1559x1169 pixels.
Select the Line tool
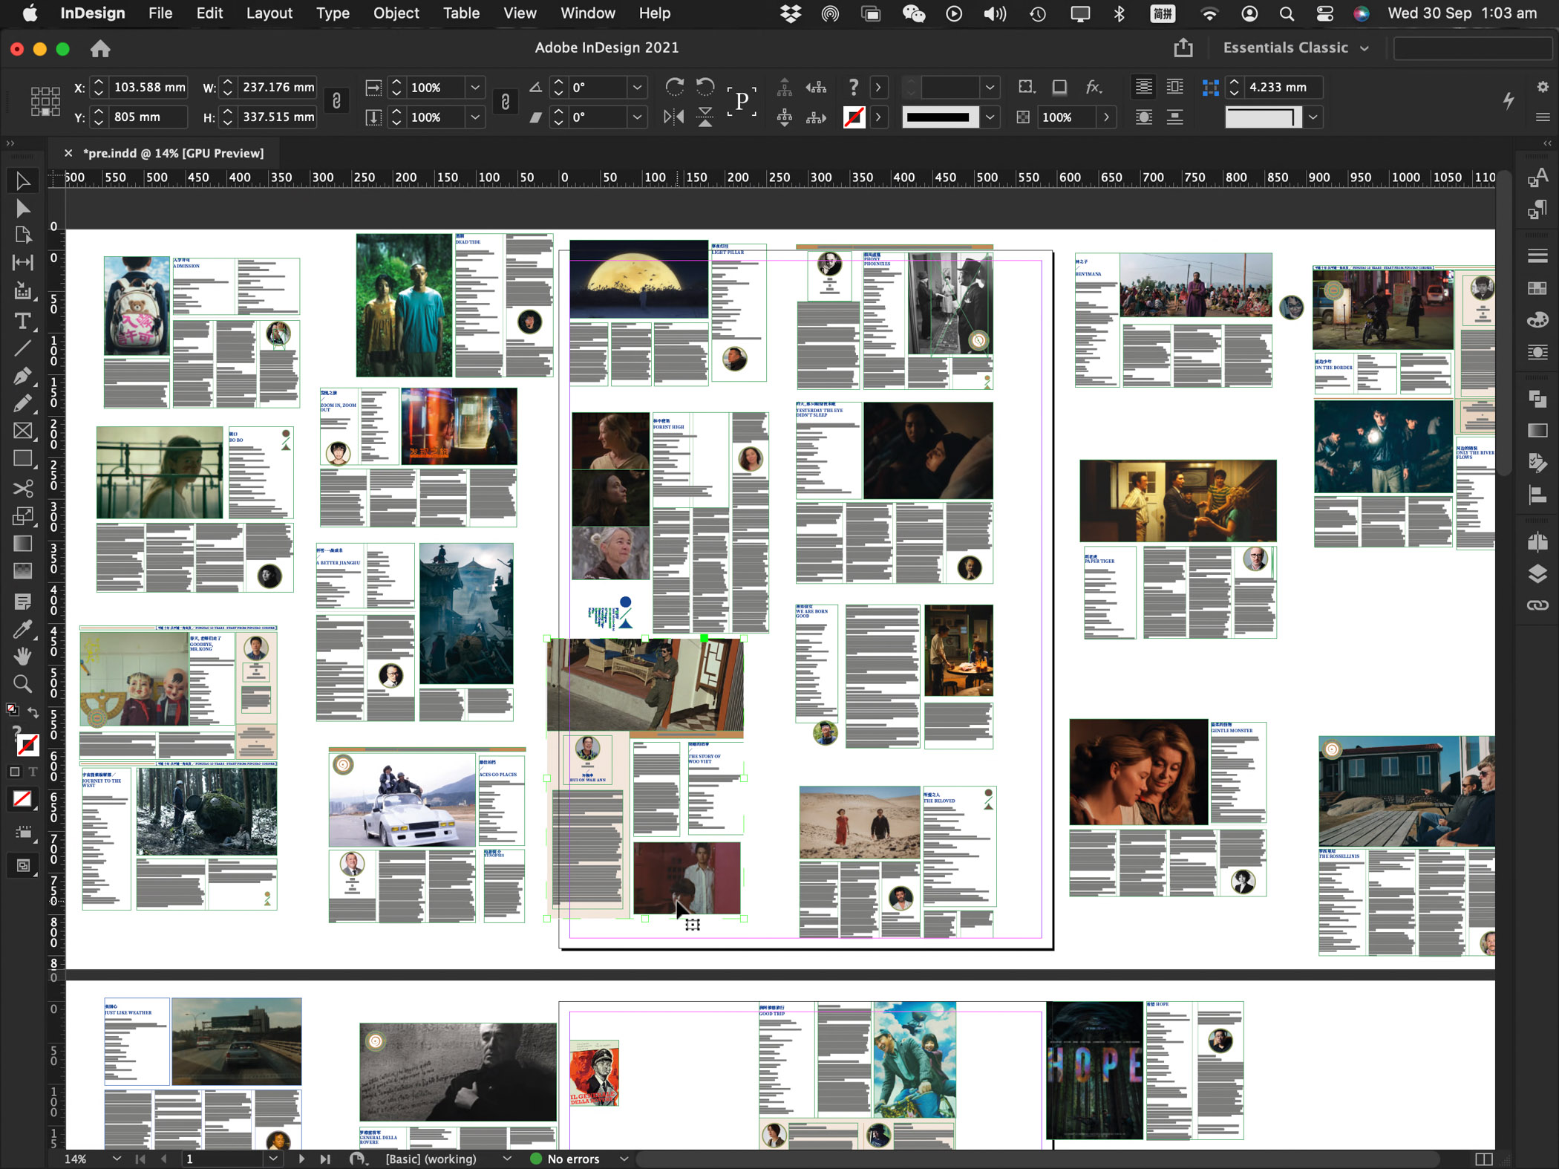[x=23, y=348]
